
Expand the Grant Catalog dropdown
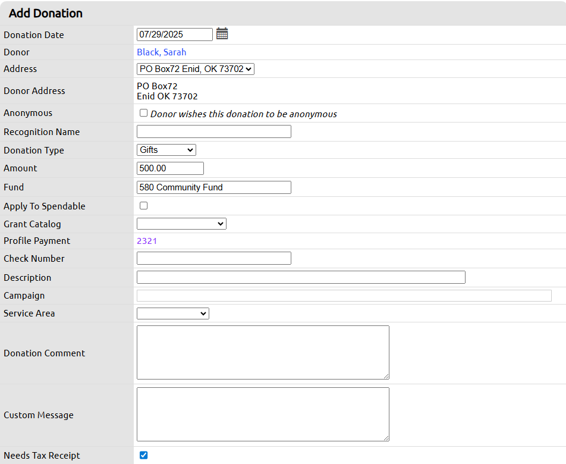181,224
